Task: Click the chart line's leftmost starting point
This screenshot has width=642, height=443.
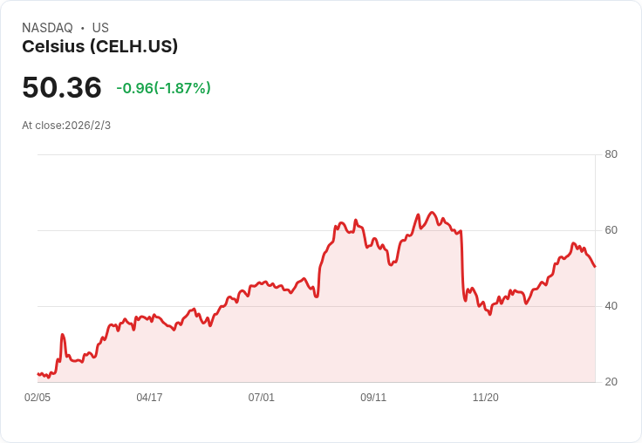Action: (38, 373)
